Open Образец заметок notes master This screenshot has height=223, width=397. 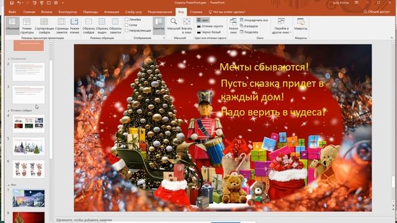(115, 26)
